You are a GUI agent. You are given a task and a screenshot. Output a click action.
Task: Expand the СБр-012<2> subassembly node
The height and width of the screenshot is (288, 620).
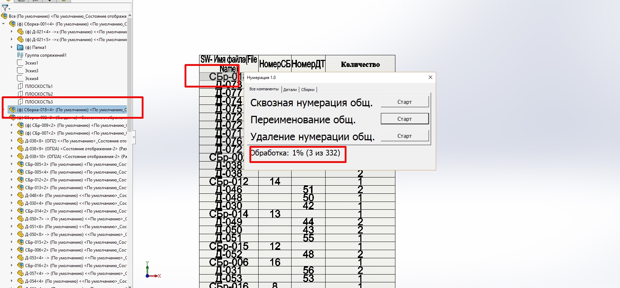pyautogui.click(x=12, y=180)
